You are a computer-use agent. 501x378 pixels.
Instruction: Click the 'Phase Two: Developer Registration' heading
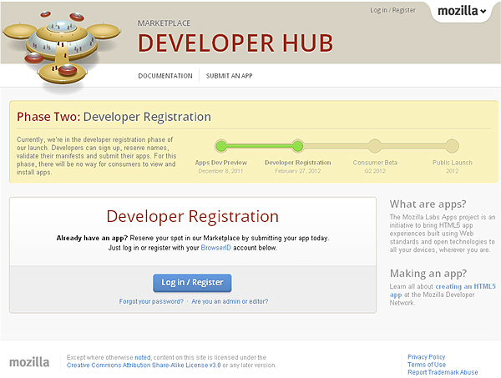click(114, 117)
